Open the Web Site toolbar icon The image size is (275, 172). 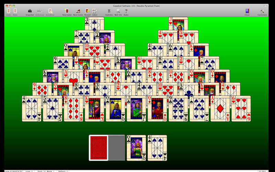click(x=118, y=11)
